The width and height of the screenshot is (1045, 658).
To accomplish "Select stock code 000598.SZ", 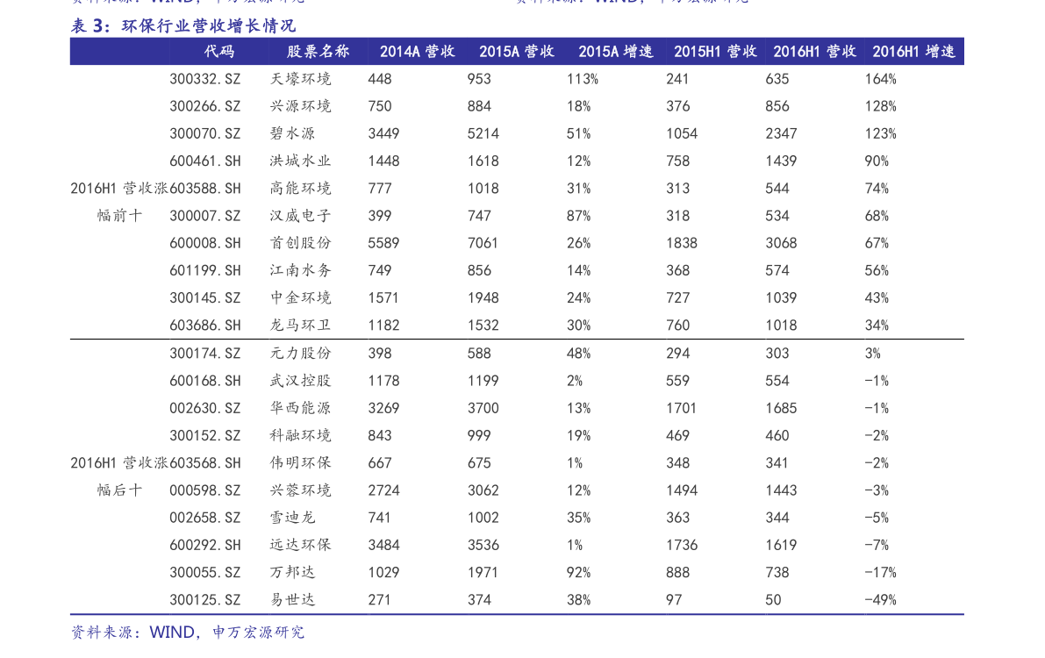I will click(x=204, y=490).
